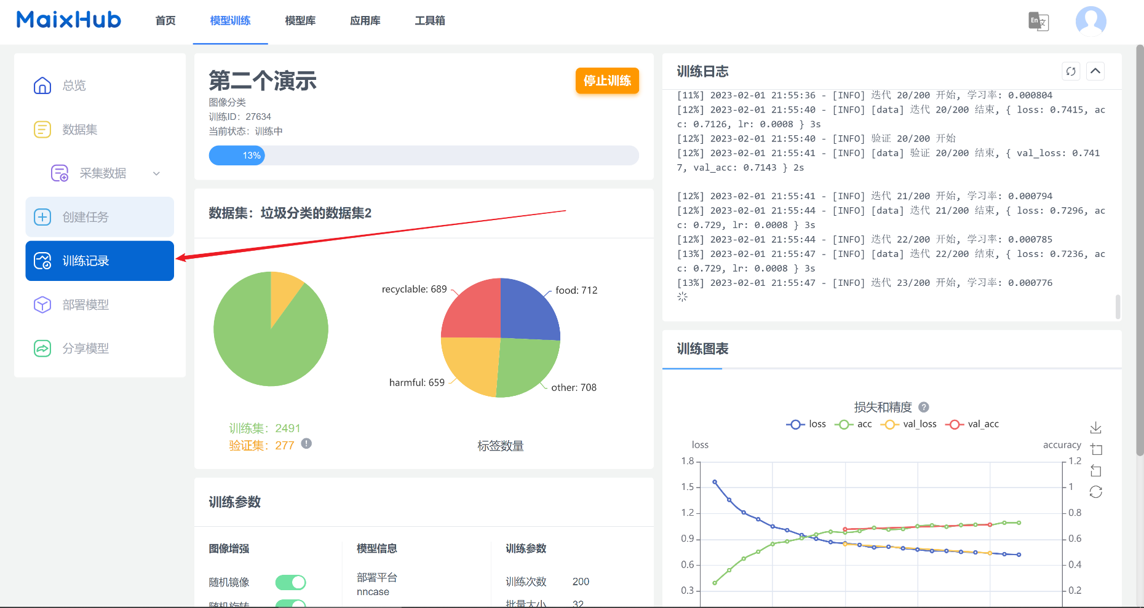Image resolution: width=1144 pixels, height=608 pixels.
Task: Open the user profile avatar
Action: (1090, 22)
